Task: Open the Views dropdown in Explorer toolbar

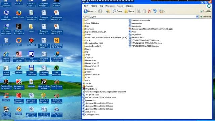Action: (x=162, y=11)
